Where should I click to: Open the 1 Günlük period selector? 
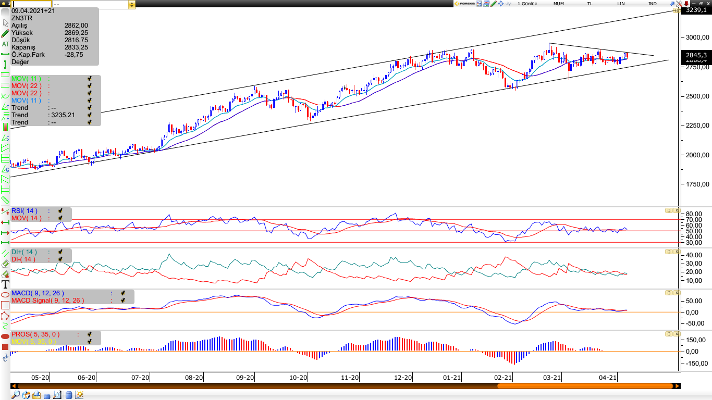pos(527,4)
